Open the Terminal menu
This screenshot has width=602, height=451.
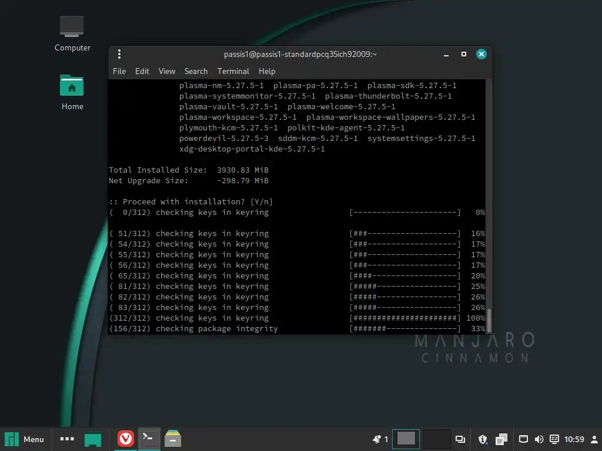click(x=233, y=71)
